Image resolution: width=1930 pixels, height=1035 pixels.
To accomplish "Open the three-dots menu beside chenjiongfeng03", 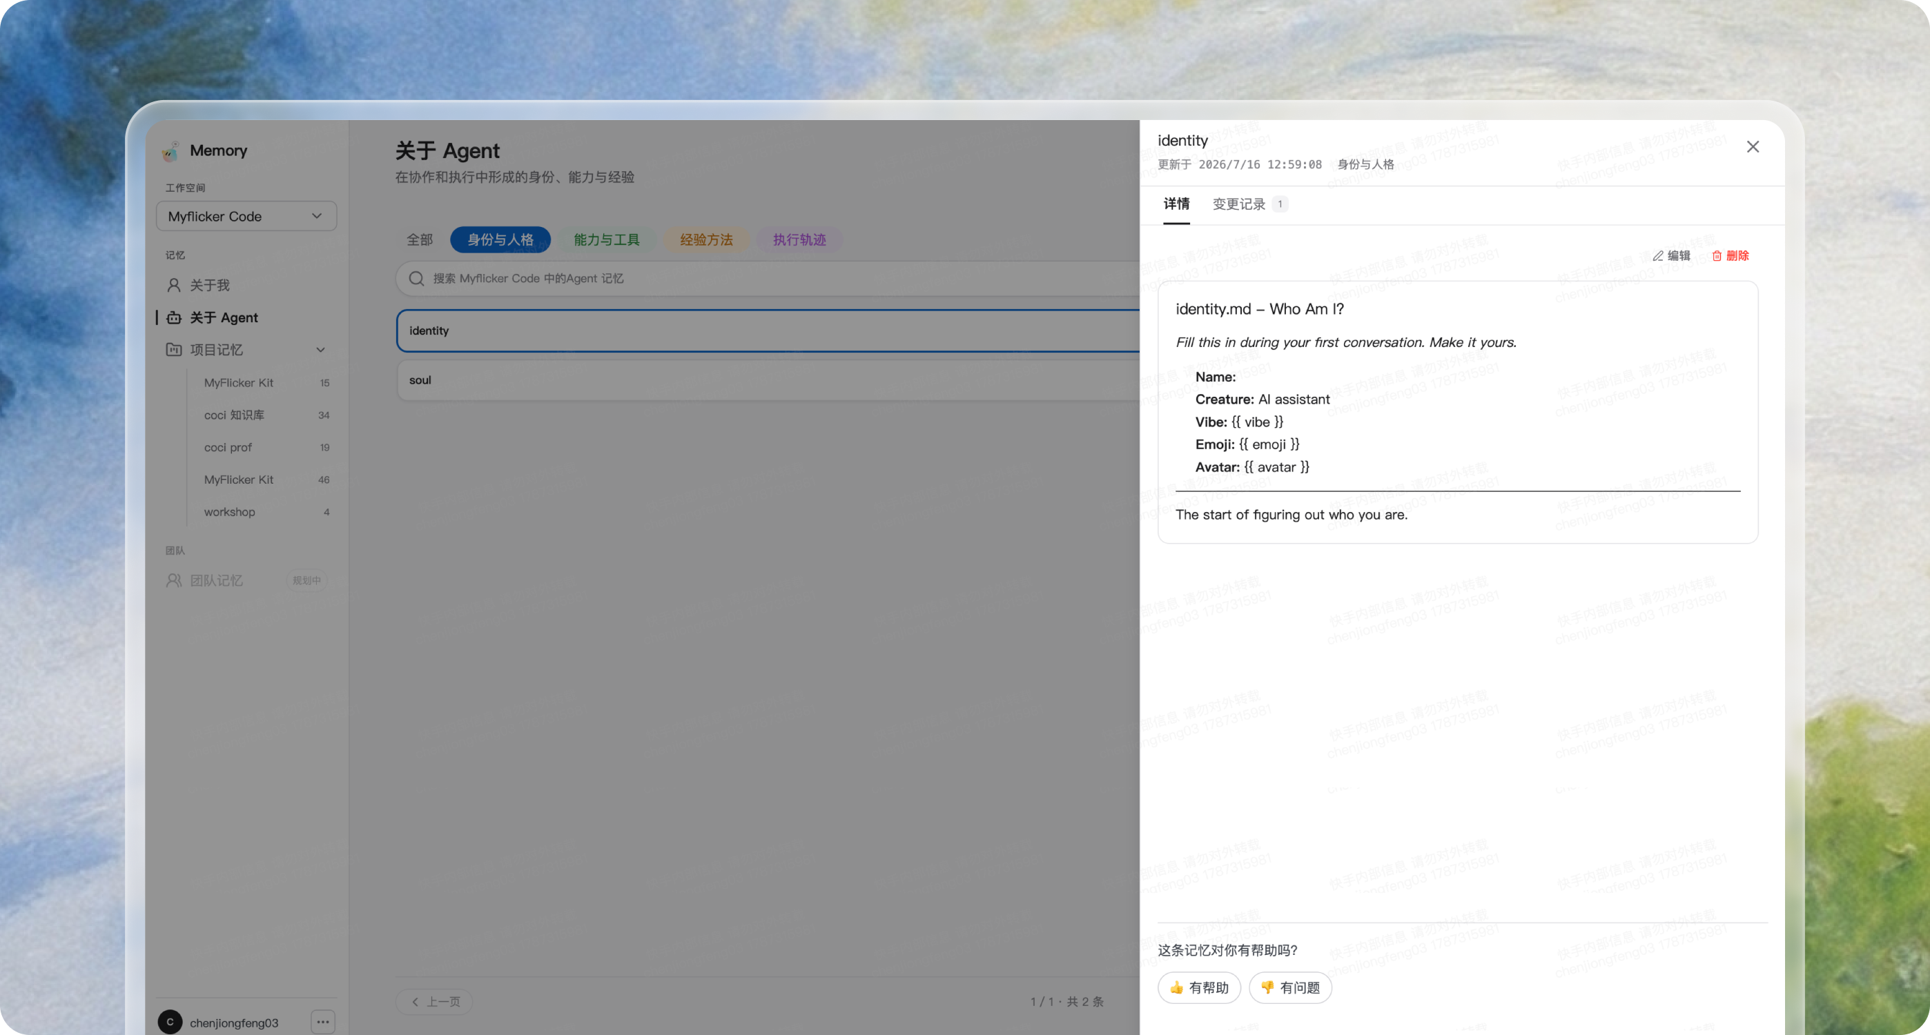I will 323,1021.
